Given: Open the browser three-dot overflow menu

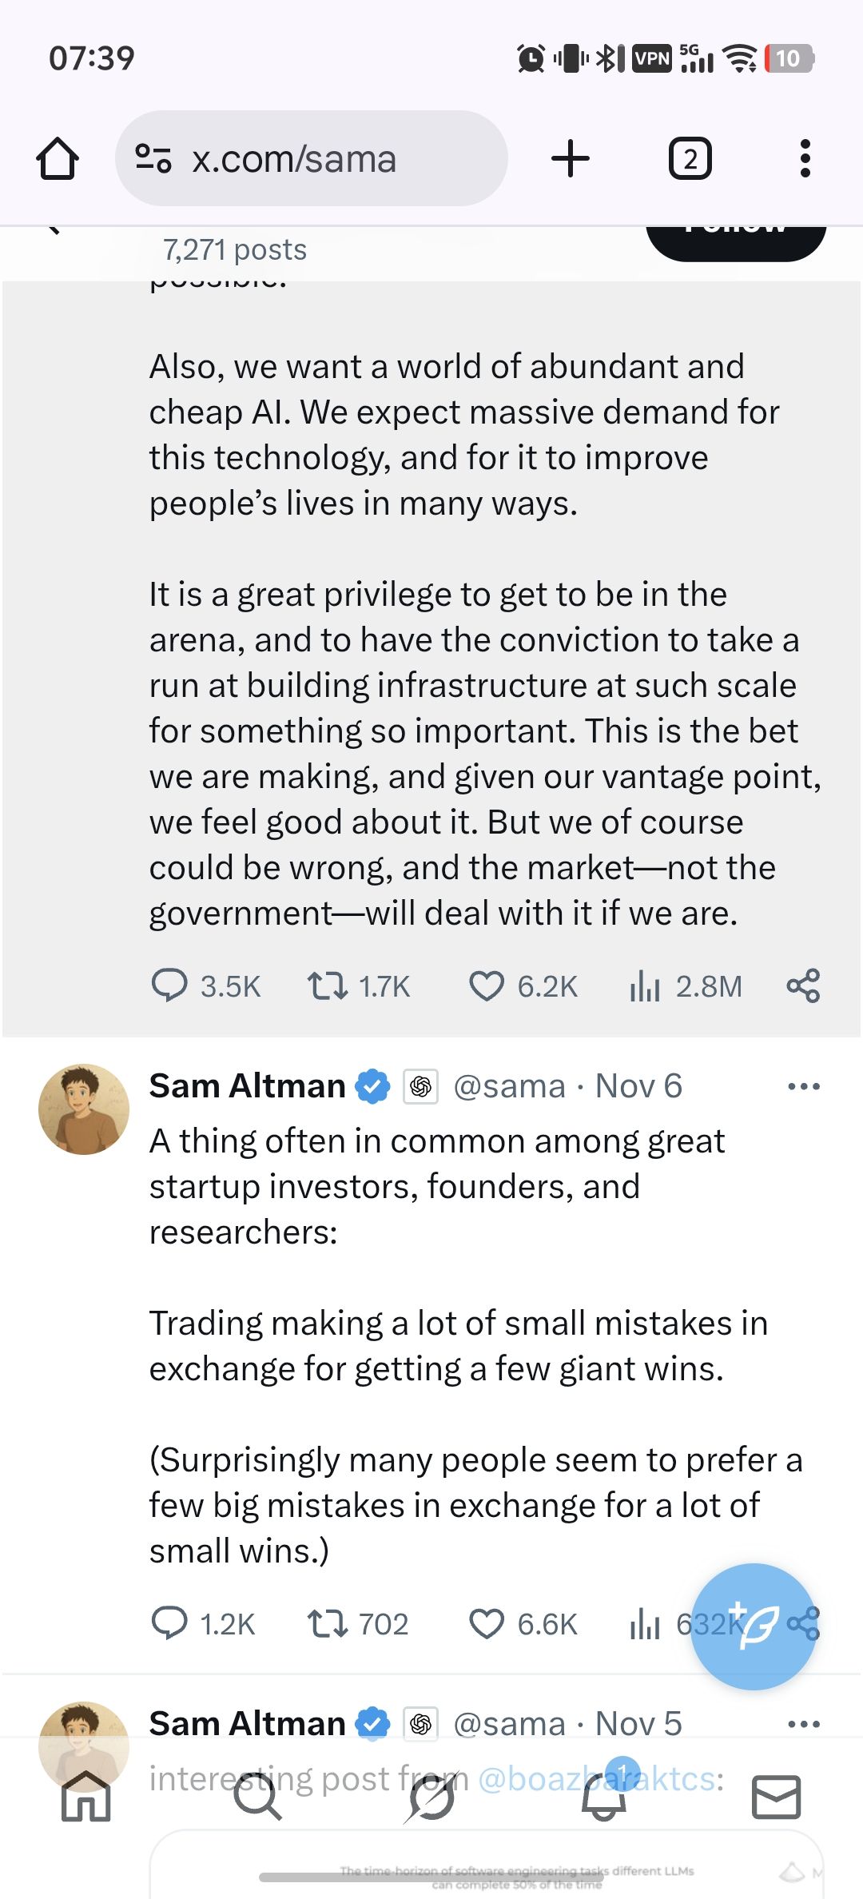Looking at the screenshot, I should (805, 158).
